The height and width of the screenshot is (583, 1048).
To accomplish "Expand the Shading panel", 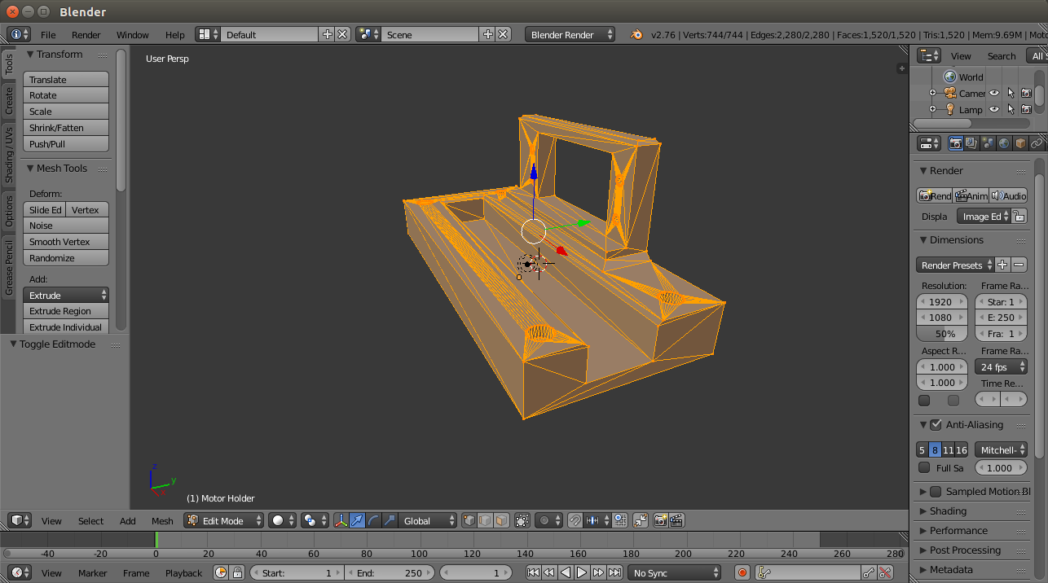I will (x=948, y=511).
